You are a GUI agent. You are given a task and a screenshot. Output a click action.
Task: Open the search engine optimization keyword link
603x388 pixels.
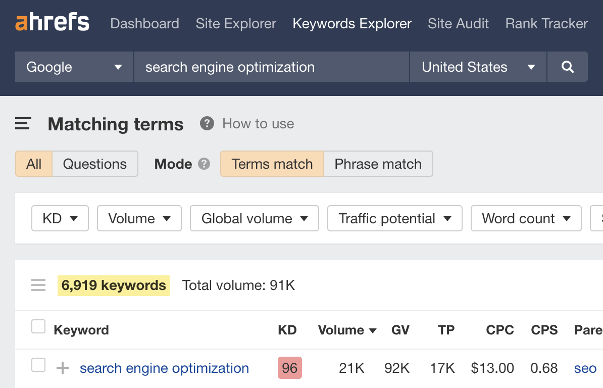[x=164, y=368]
